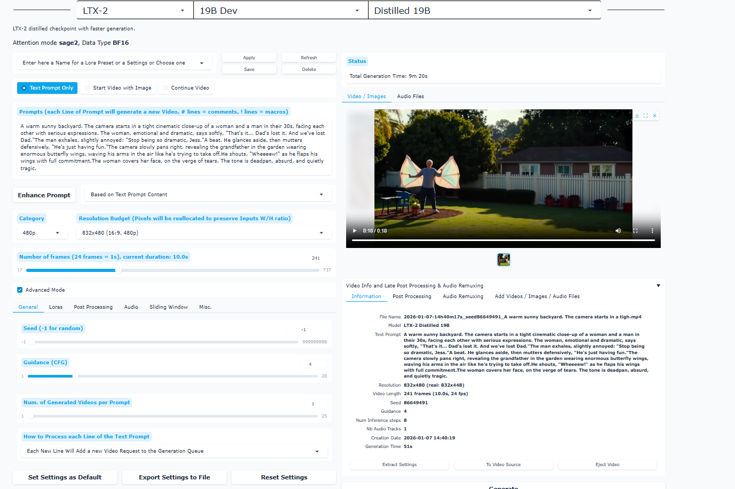
Task: Collapse the Video Info and Post Processing section
Action: click(x=658, y=286)
